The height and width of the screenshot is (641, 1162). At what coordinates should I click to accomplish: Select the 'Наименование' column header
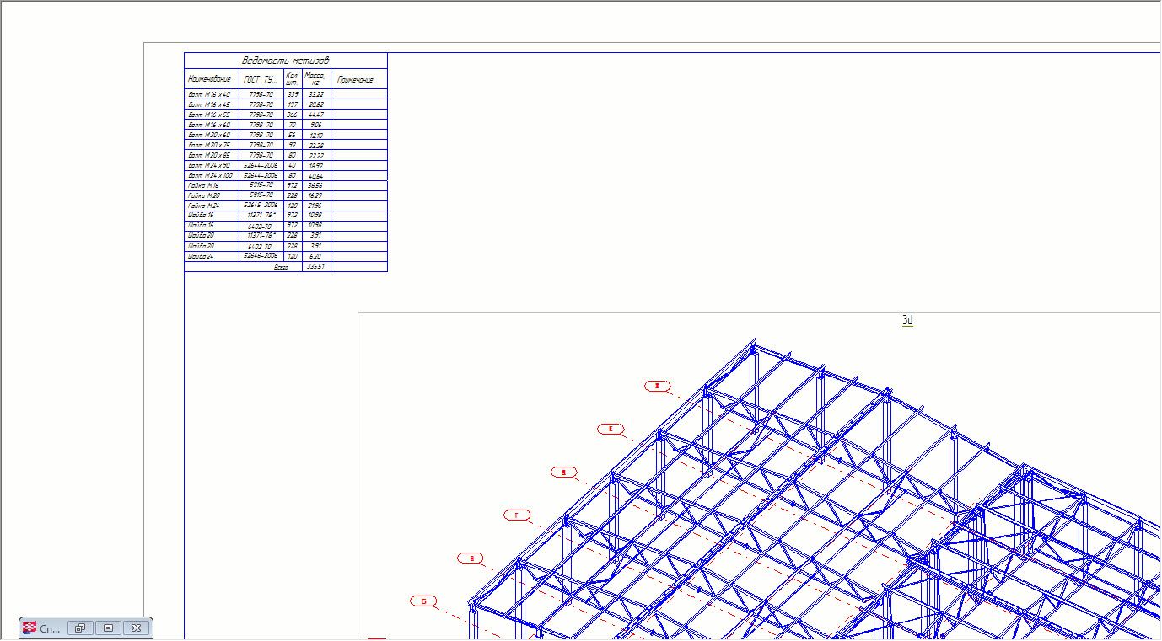tap(209, 79)
